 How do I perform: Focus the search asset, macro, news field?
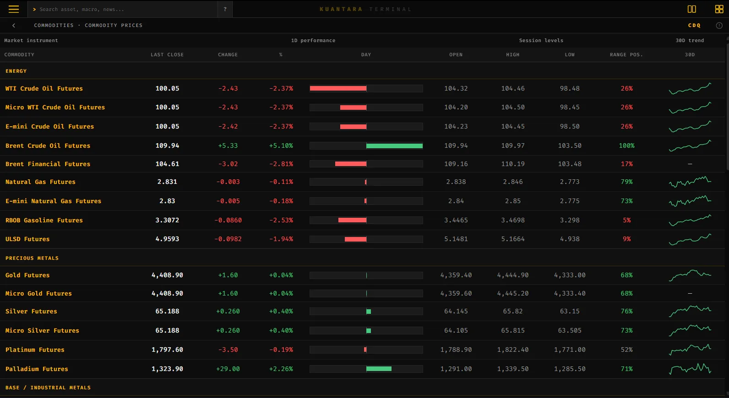click(x=123, y=9)
